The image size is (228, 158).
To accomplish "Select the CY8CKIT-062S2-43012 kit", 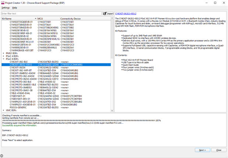I will (56, 65).
